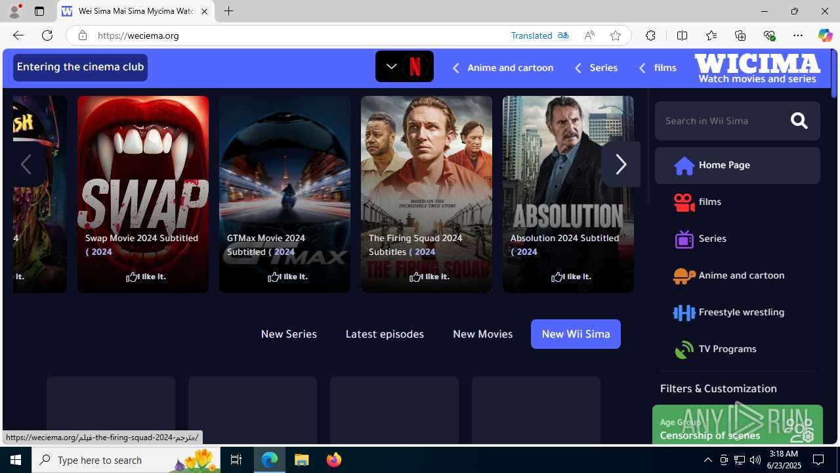Open GTMax Movie 2024 poster

pos(285,194)
